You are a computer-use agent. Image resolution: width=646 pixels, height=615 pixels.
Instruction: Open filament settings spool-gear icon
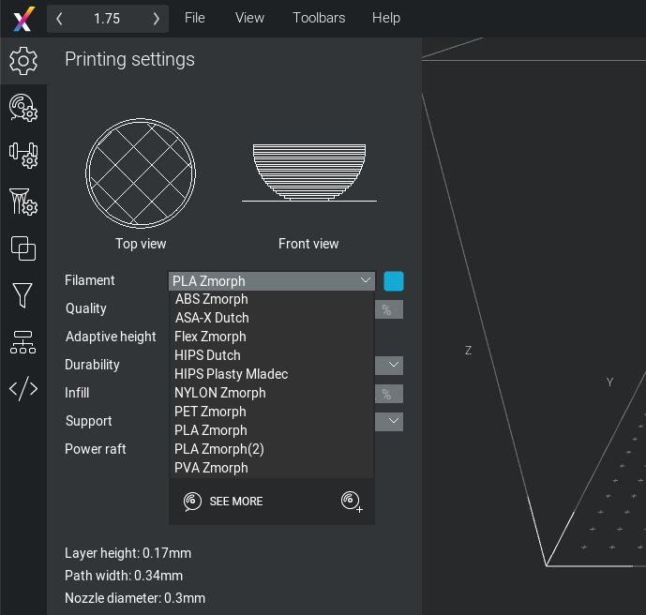23,108
